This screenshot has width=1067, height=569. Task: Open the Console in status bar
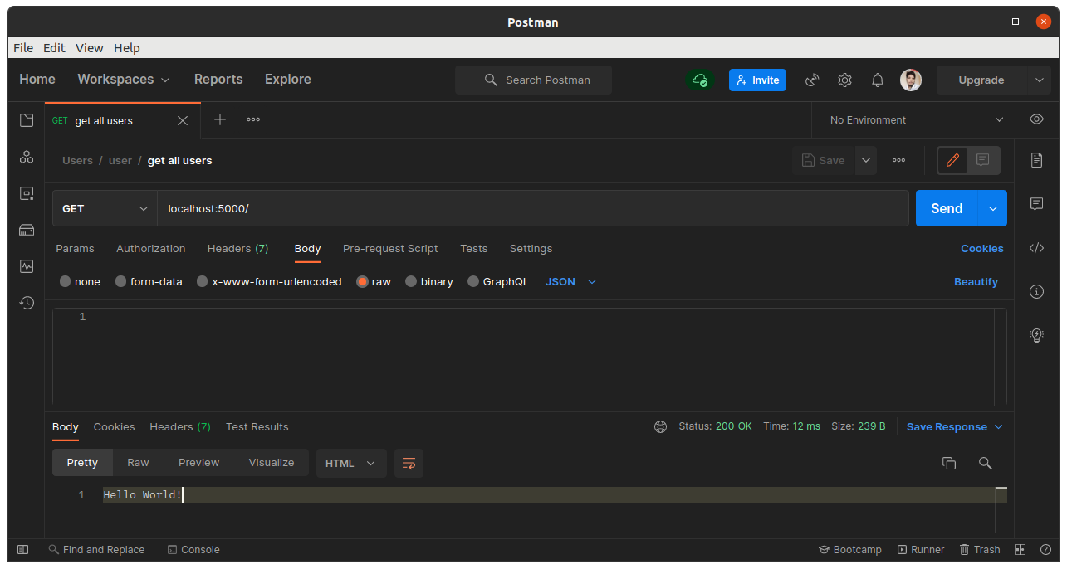tap(193, 550)
